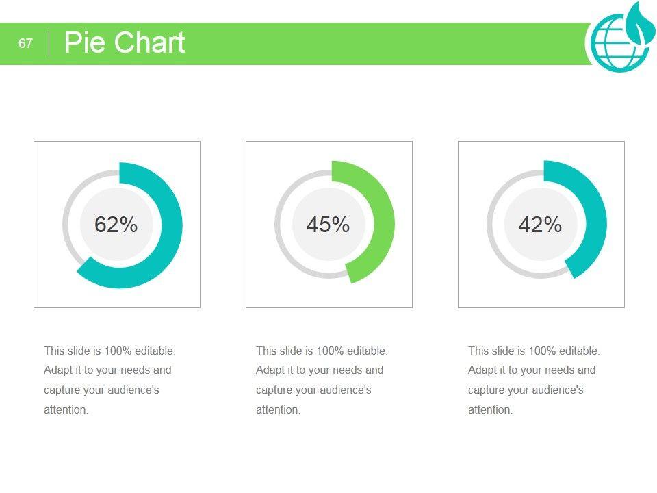Viewport: 657px width, 493px height.
Task: Click the globe icon in the header logo
Action: tap(611, 46)
